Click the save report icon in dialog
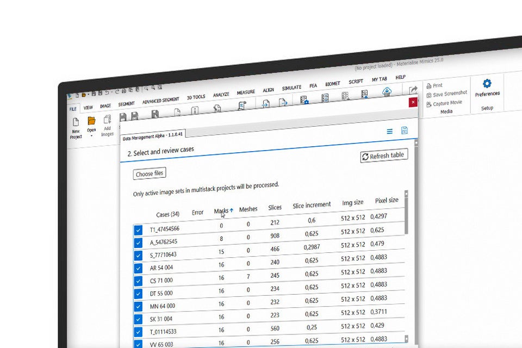 click(x=404, y=130)
